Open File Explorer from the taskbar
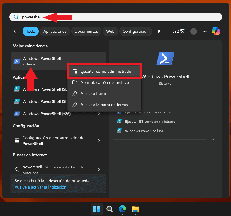This screenshot has width=231, height=216. (x=135, y=209)
